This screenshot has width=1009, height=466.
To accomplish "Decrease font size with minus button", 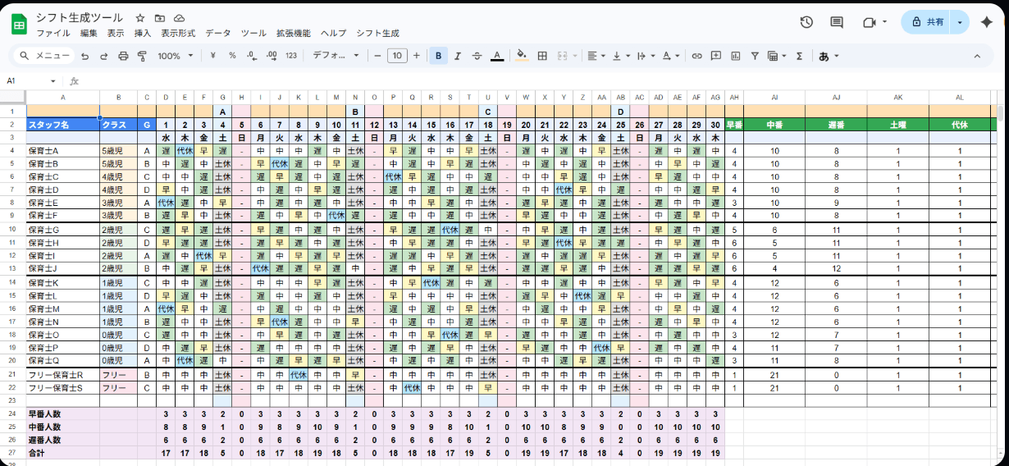I will pyautogui.click(x=377, y=56).
